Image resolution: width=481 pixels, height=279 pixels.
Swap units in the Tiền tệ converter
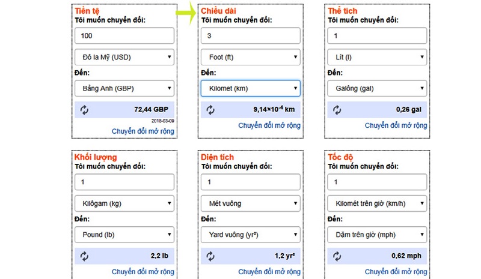[x=83, y=110]
